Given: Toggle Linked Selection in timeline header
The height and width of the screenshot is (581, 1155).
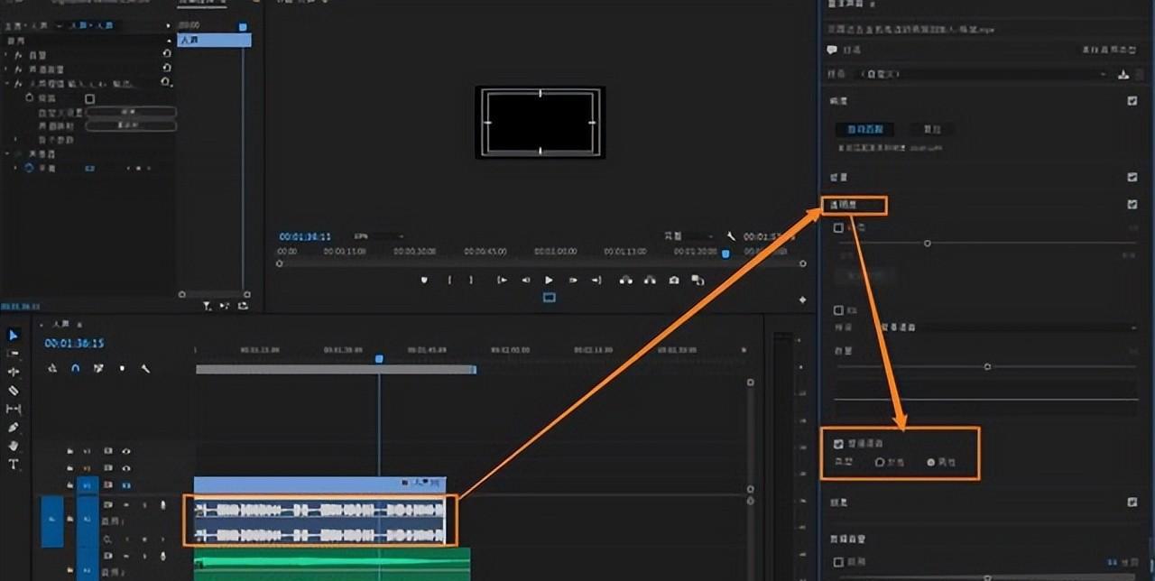Looking at the screenshot, I should pos(98,368).
